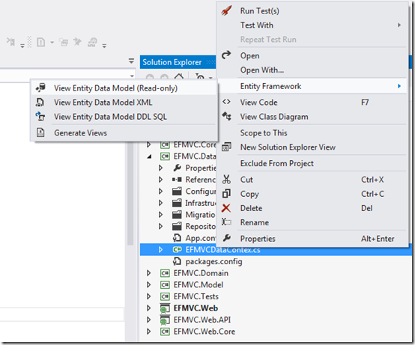This screenshot has height=345, width=415.
Task: Click the Open arrow icon
Action: click(226, 55)
